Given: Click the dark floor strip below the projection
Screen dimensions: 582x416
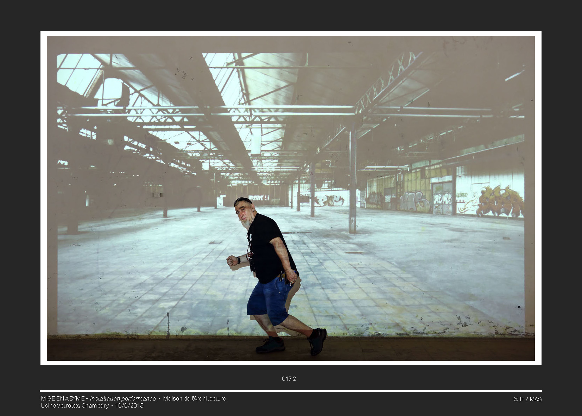Looking at the screenshot, I should click(x=141, y=349).
